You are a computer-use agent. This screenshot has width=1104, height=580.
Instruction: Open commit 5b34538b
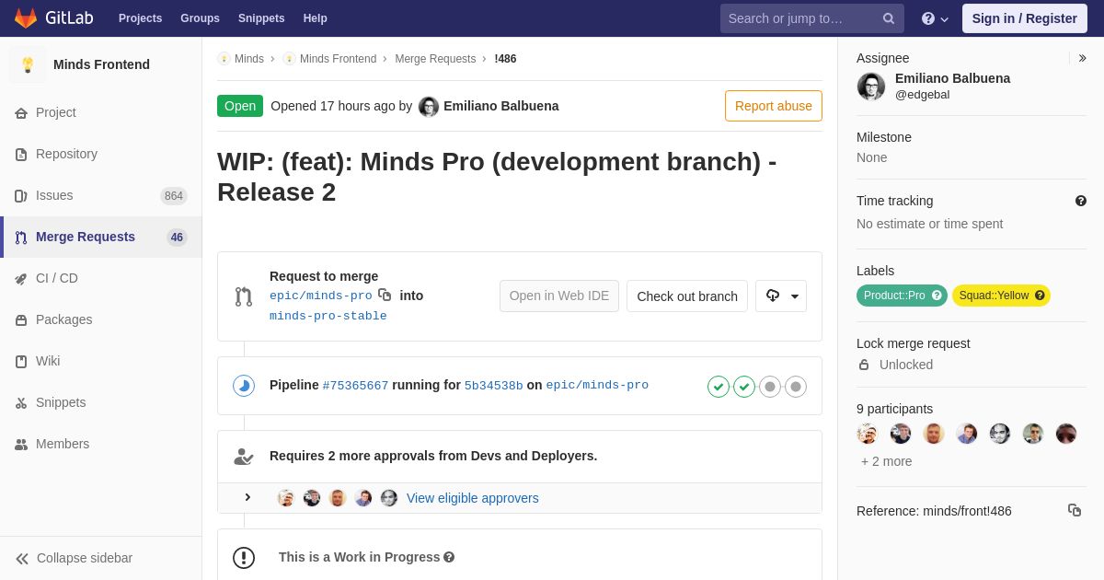493,385
